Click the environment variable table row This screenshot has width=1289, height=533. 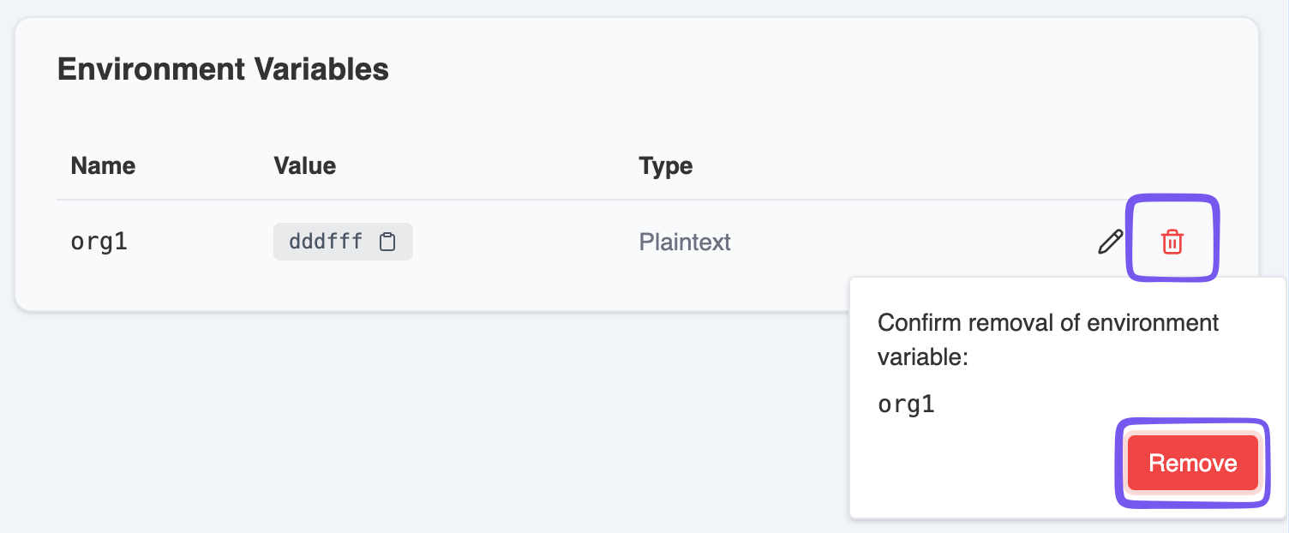click(514, 241)
